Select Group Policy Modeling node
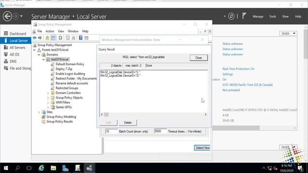Screen dimensions: 308x173 point(61,117)
